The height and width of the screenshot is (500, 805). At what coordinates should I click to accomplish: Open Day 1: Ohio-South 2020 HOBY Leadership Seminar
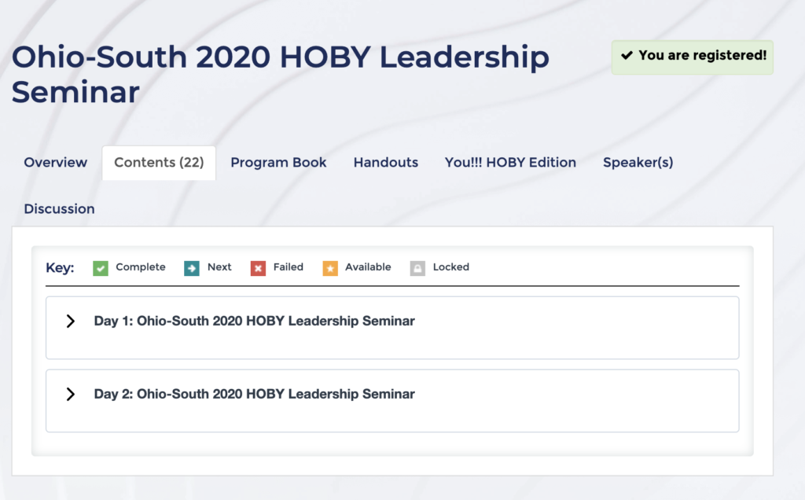tap(254, 321)
